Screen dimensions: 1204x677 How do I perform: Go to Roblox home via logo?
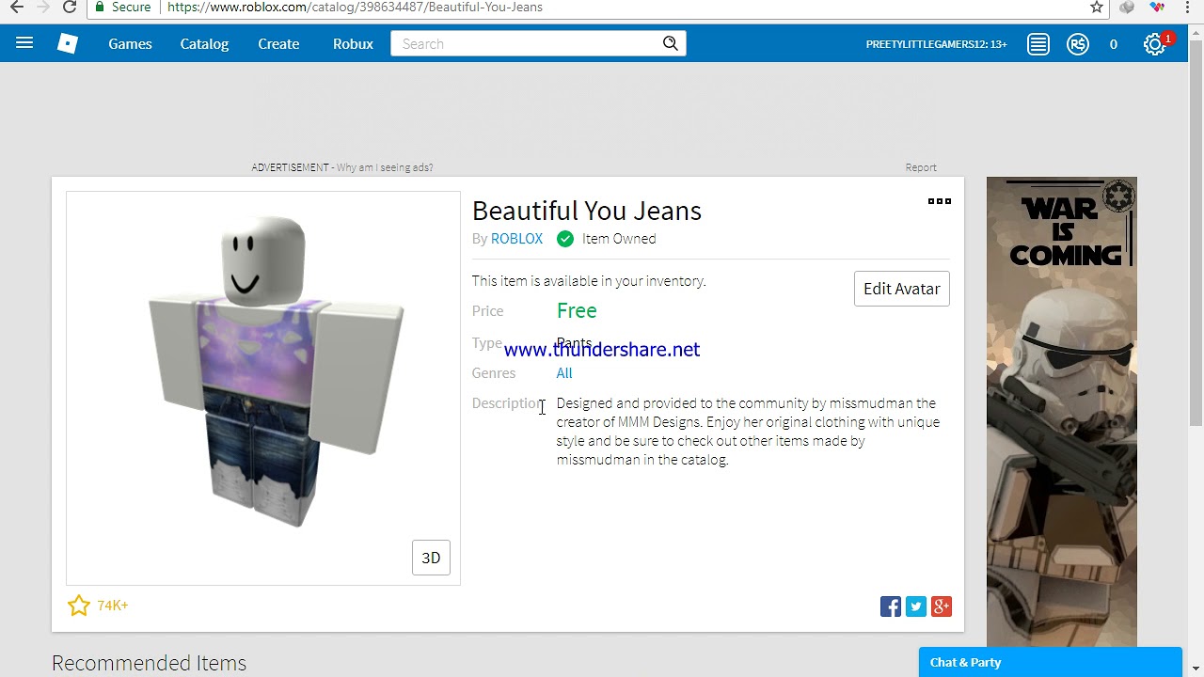point(68,43)
